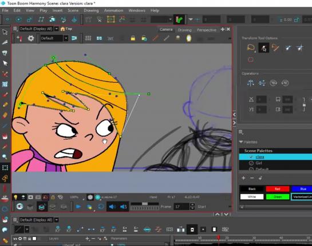Click the Play button in playback toolbar
Image resolution: width=312 pixels, height=246 pixels.
click(x=78, y=207)
